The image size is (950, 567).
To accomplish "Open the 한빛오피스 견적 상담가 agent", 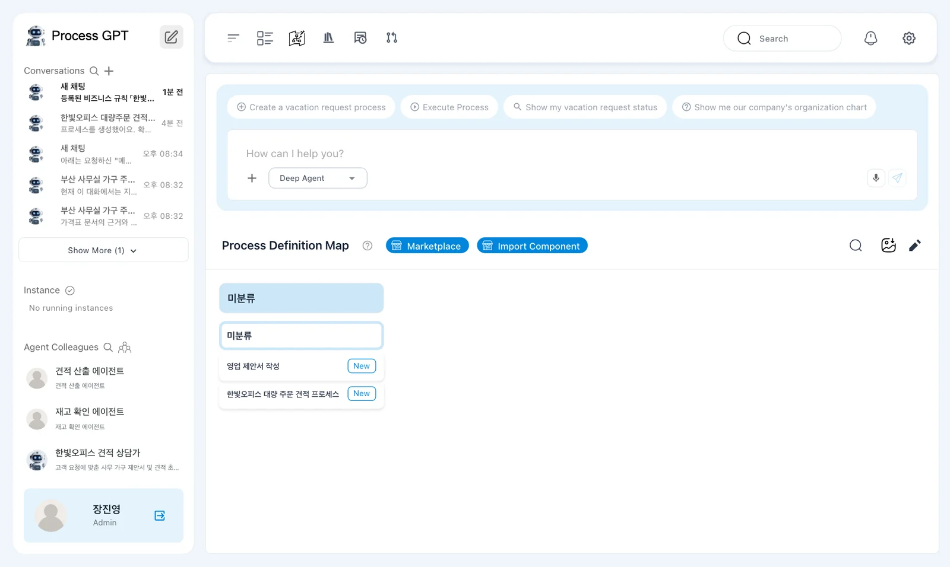I will [103, 460].
